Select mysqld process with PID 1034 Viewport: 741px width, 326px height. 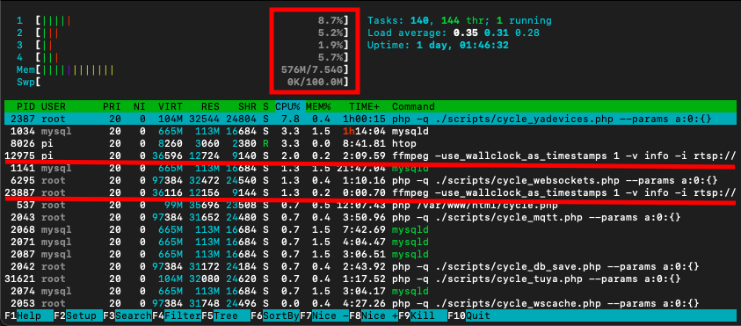point(371,131)
